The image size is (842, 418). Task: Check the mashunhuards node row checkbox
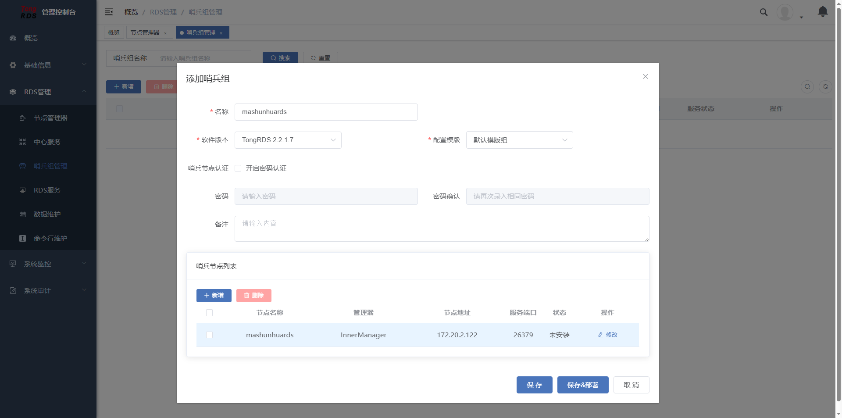[x=210, y=335]
